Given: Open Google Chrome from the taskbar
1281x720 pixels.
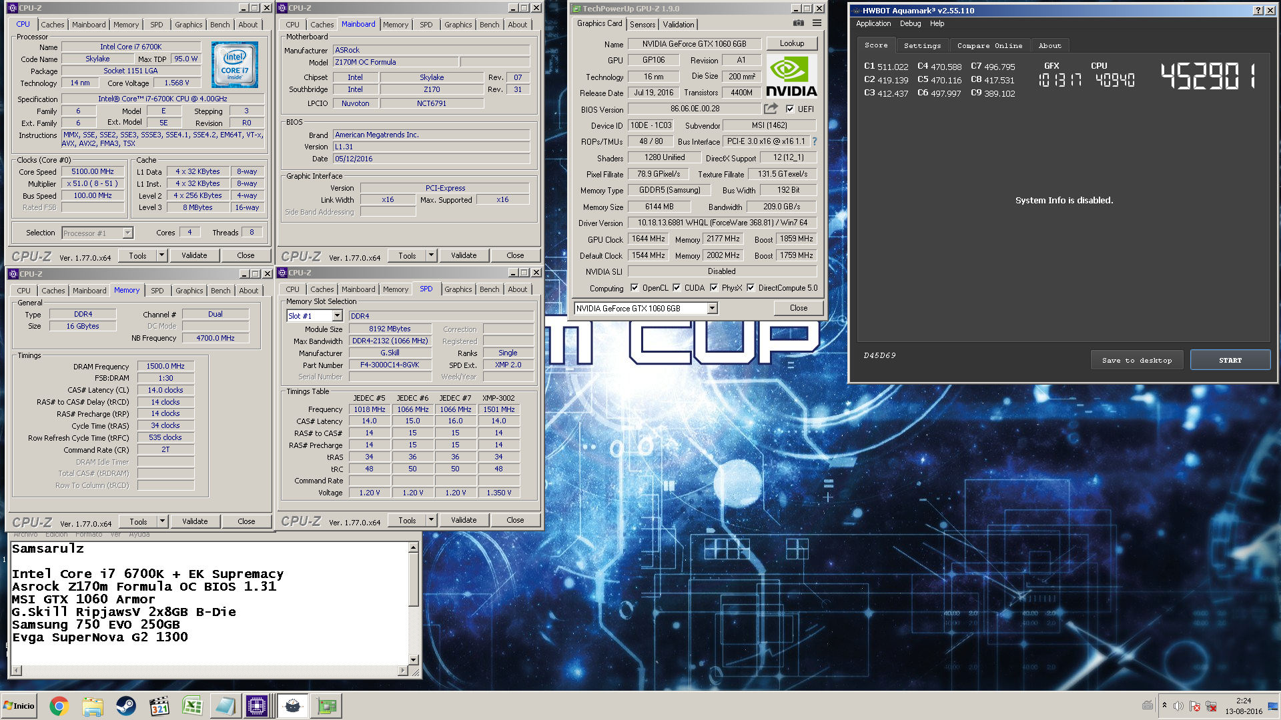Looking at the screenshot, I should [x=59, y=706].
